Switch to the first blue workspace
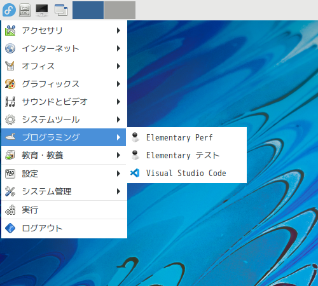The image size is (318, 286). tap(88, 10)
